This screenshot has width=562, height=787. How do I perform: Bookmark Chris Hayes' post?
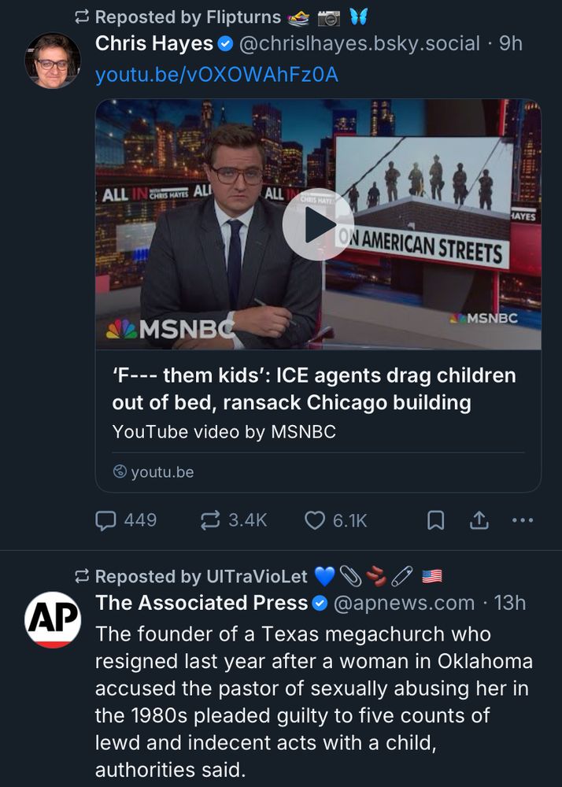pyautogui.click(x=436, y=519)
